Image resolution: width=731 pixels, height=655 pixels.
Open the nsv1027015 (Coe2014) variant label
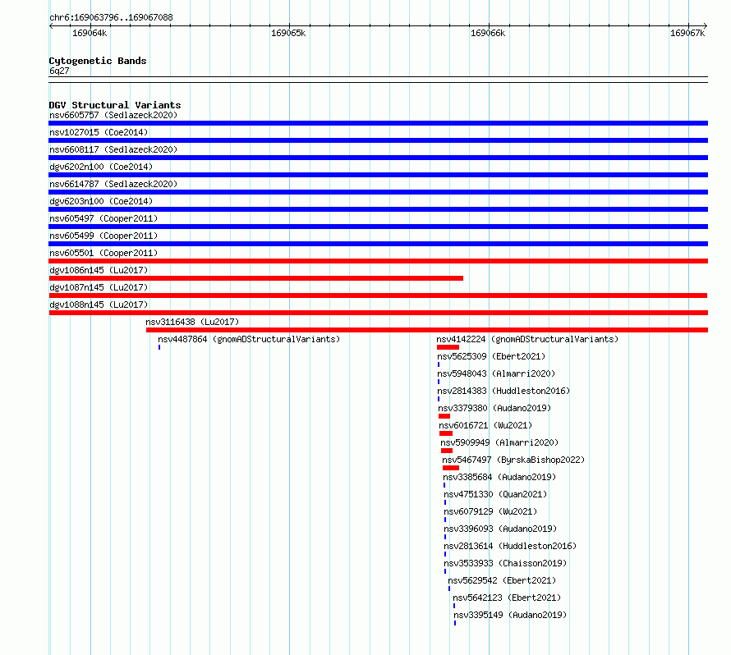click(99, 132)
